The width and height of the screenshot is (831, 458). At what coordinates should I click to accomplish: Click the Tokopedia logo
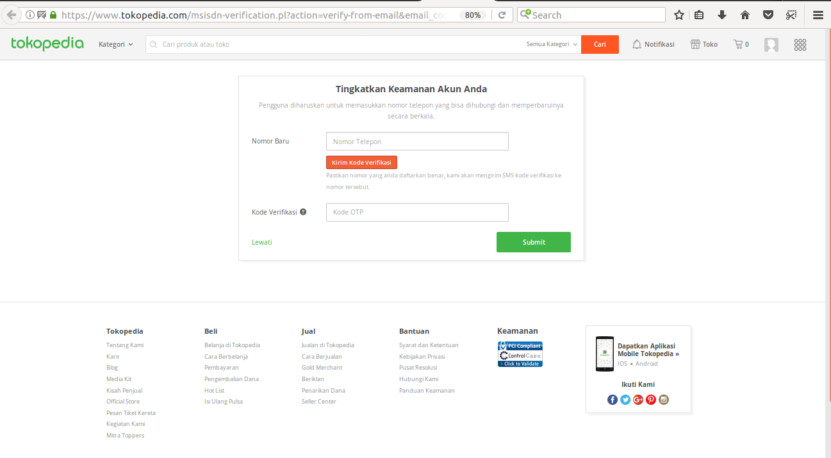point(47,44)
